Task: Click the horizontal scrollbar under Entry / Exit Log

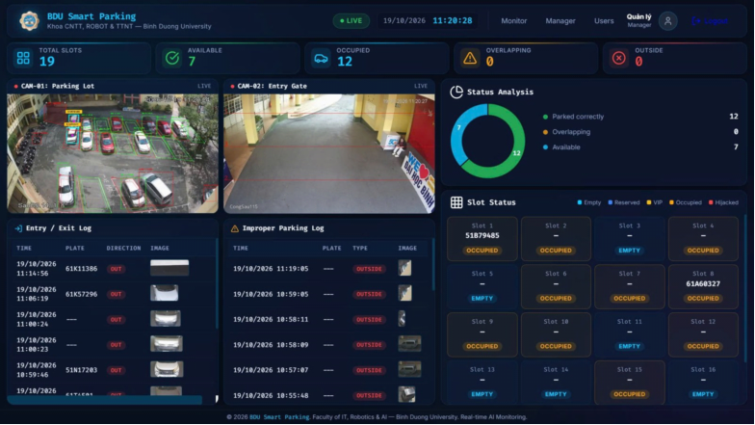Action: pyautogui.click(x=104, y=399)
